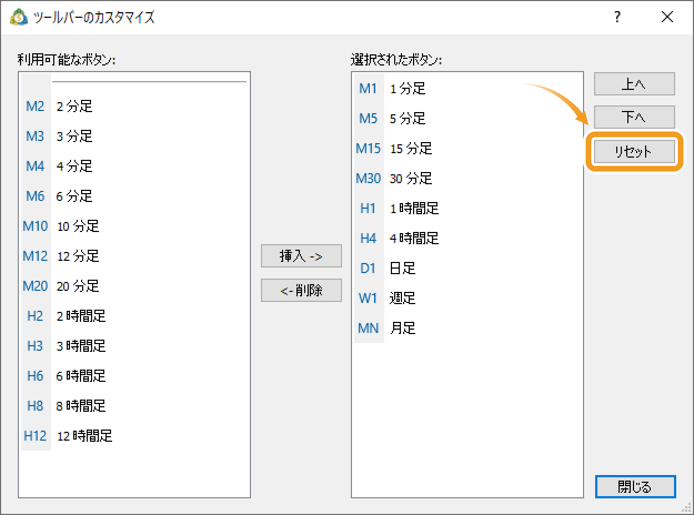Select the M10 icon in available buttons
Image resolution: width=694 pixels, height=515 pixels.
pyautogui.click(x=35, y=226)
